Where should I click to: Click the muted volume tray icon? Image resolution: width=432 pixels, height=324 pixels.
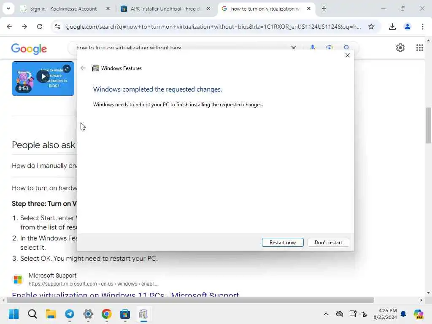click(364, 314)
